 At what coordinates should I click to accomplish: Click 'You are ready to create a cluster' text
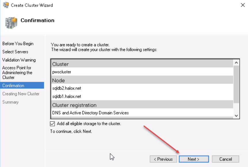[80, 45]
